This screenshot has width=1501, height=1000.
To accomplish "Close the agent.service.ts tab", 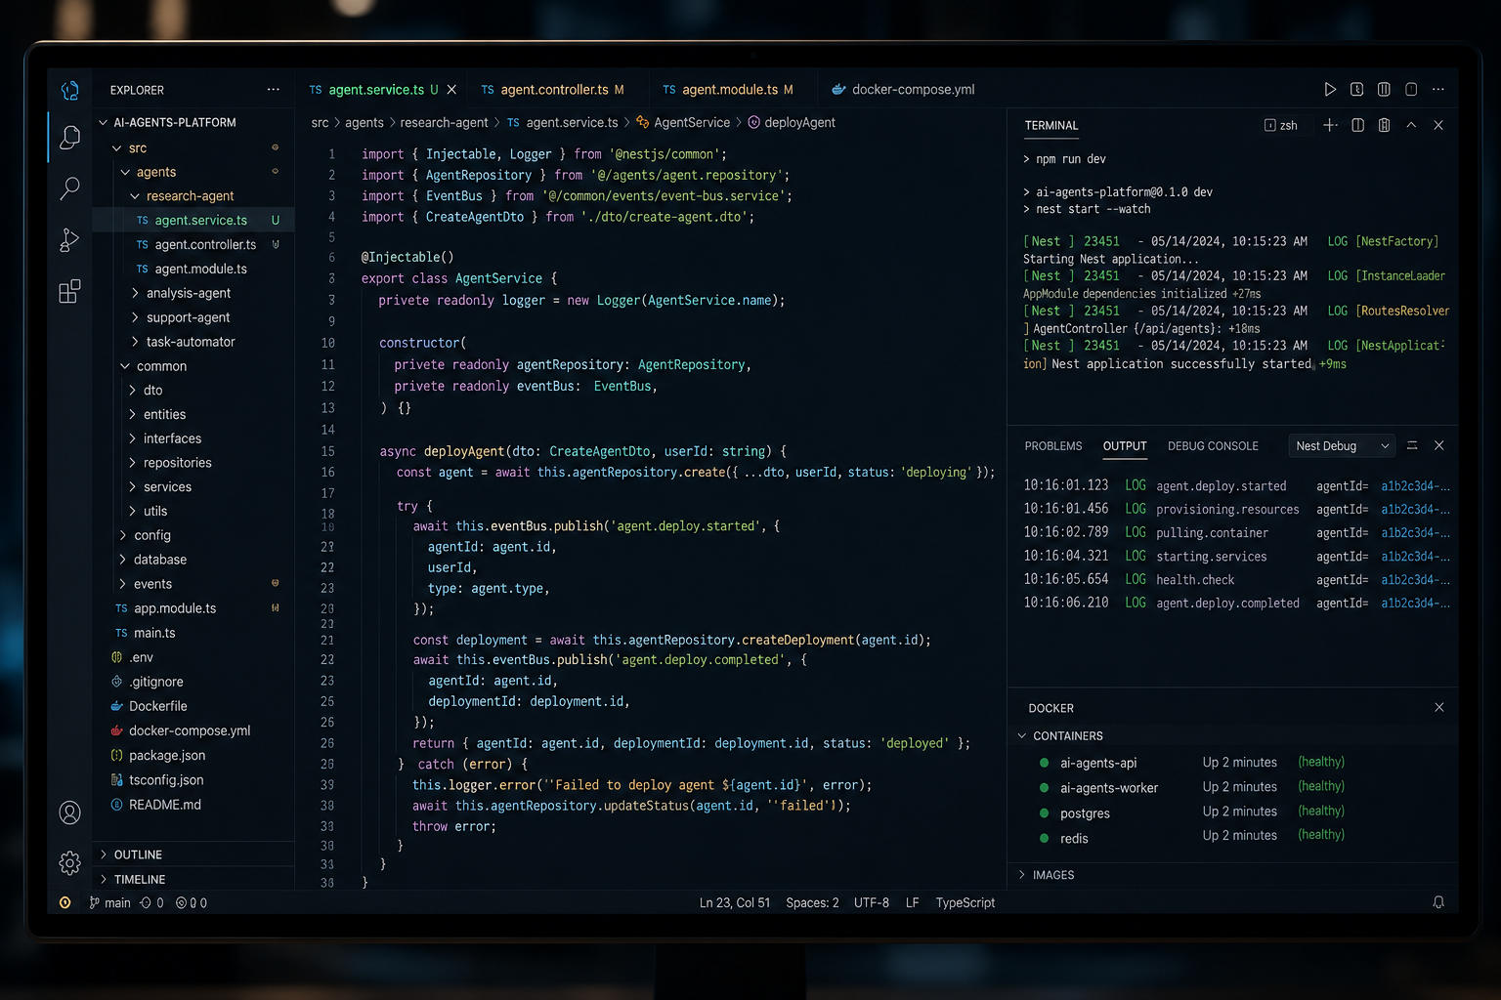I will 451,90.
